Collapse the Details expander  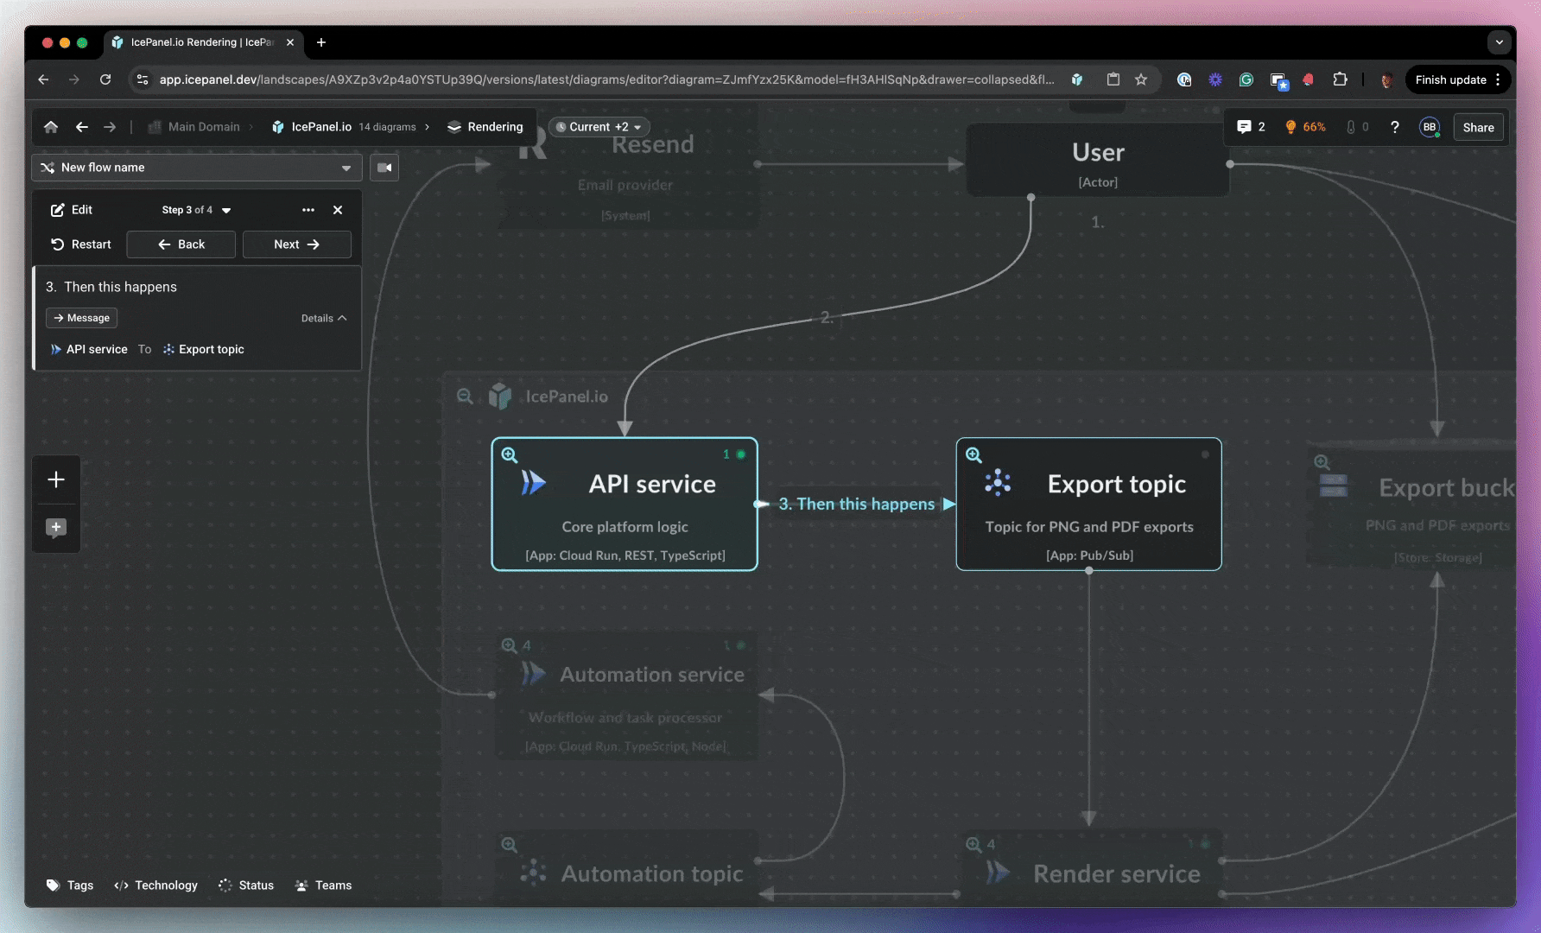324,318
